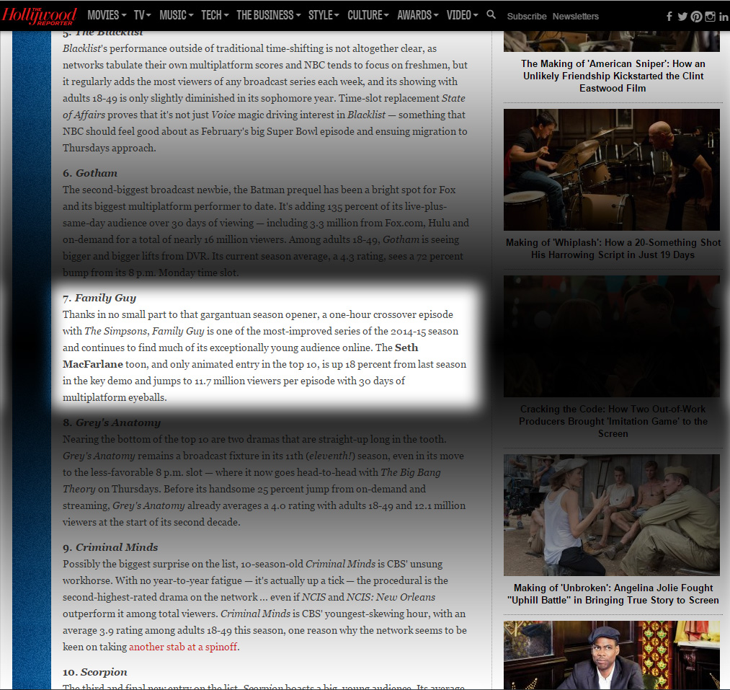Open the 'Imitation Game' Cracking the Code headline
730x690 pixels.
click(x=613, y=421)
